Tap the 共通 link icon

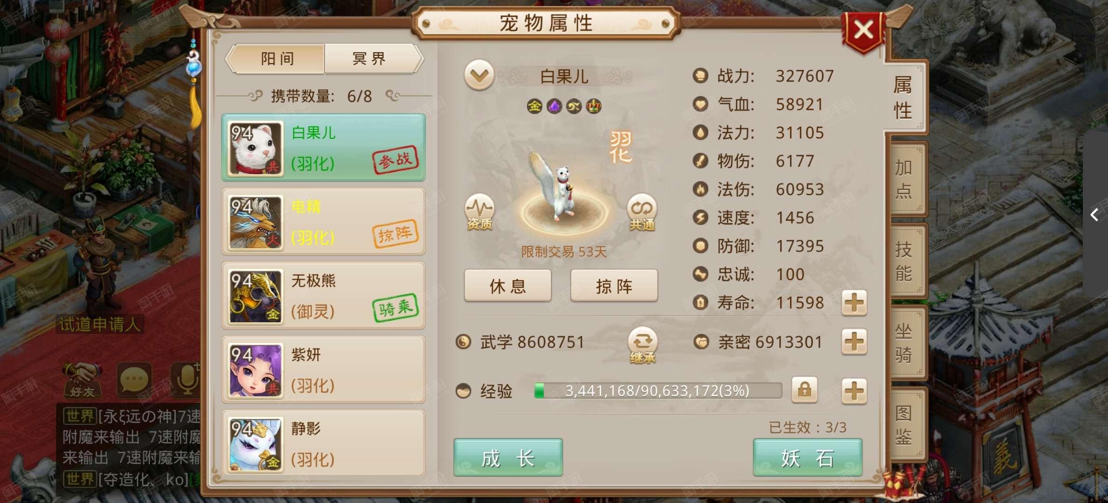click(642, 212)
